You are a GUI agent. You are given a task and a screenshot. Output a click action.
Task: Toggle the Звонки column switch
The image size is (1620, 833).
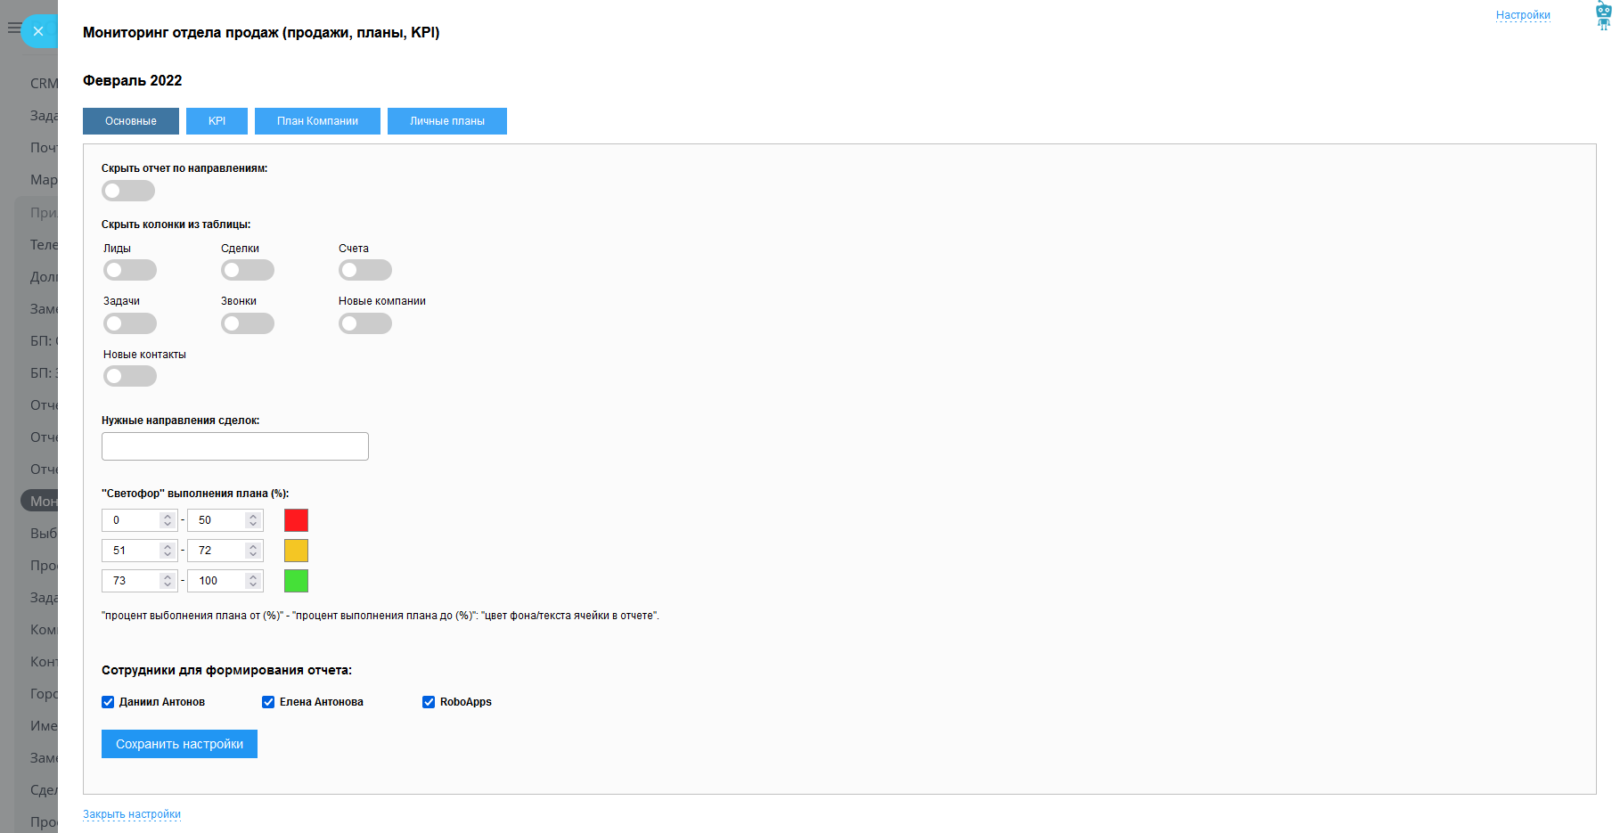pyautogui.click(x=248, y=323)
